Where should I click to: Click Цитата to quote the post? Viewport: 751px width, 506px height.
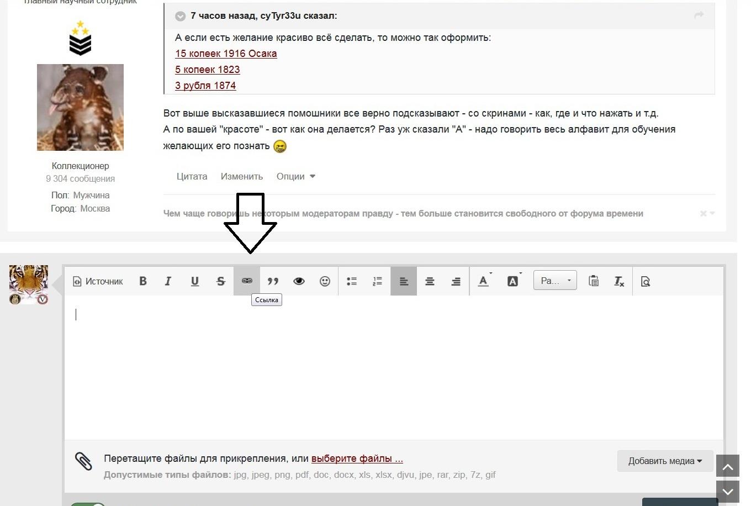tap(192, 177)
